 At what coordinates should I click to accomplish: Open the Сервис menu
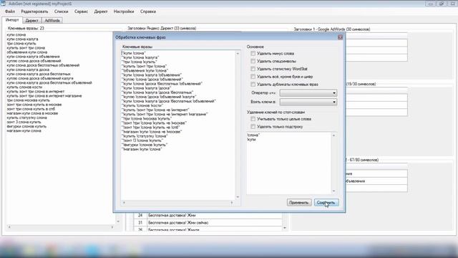[81, 11]
